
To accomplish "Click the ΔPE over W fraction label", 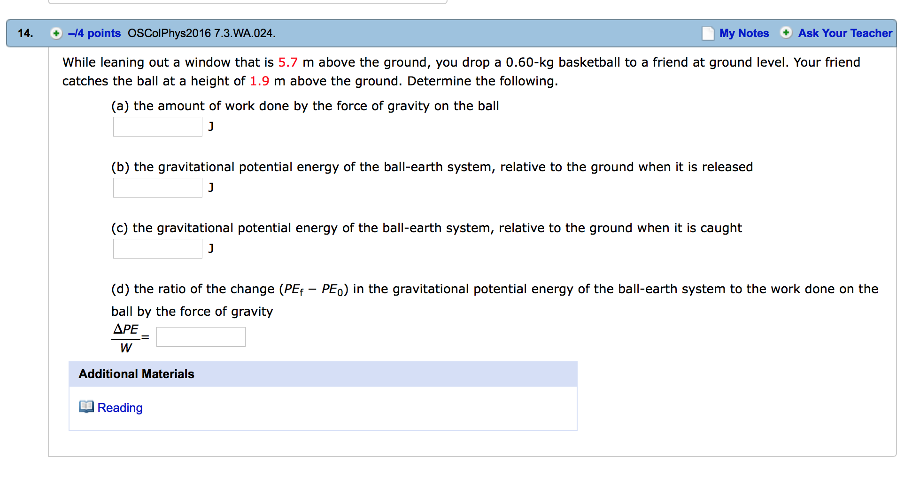I will pyautogui.click(x=126, y=338).
